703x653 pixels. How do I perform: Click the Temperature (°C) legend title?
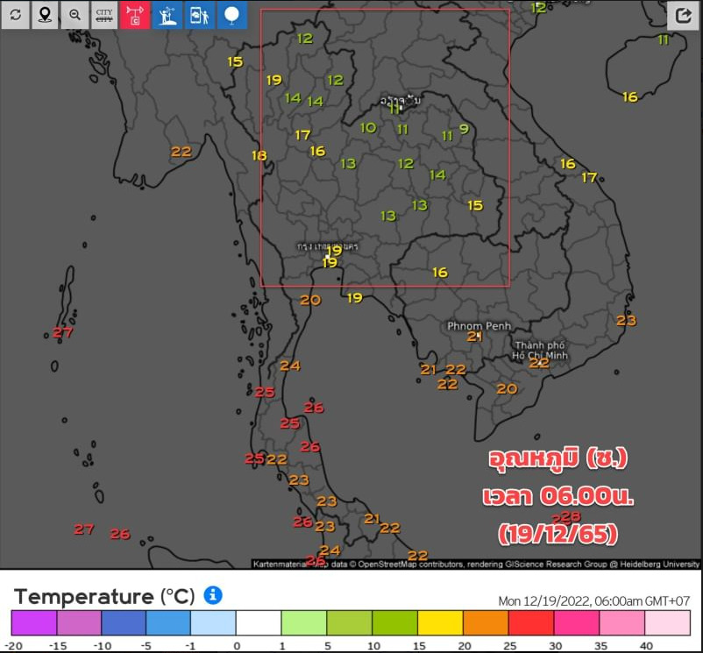coord(104,597)
